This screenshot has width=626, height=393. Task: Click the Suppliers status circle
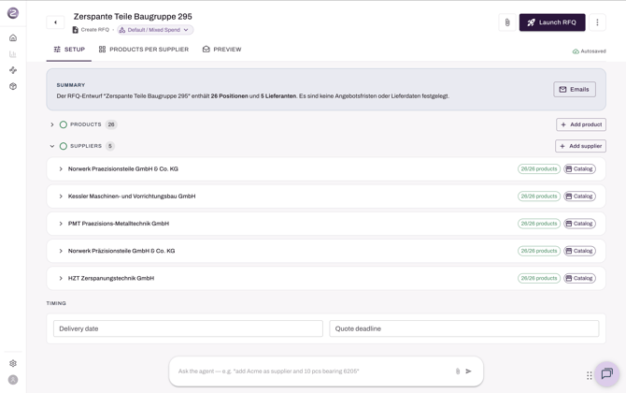pyautogui.click(x=64, y=146)
